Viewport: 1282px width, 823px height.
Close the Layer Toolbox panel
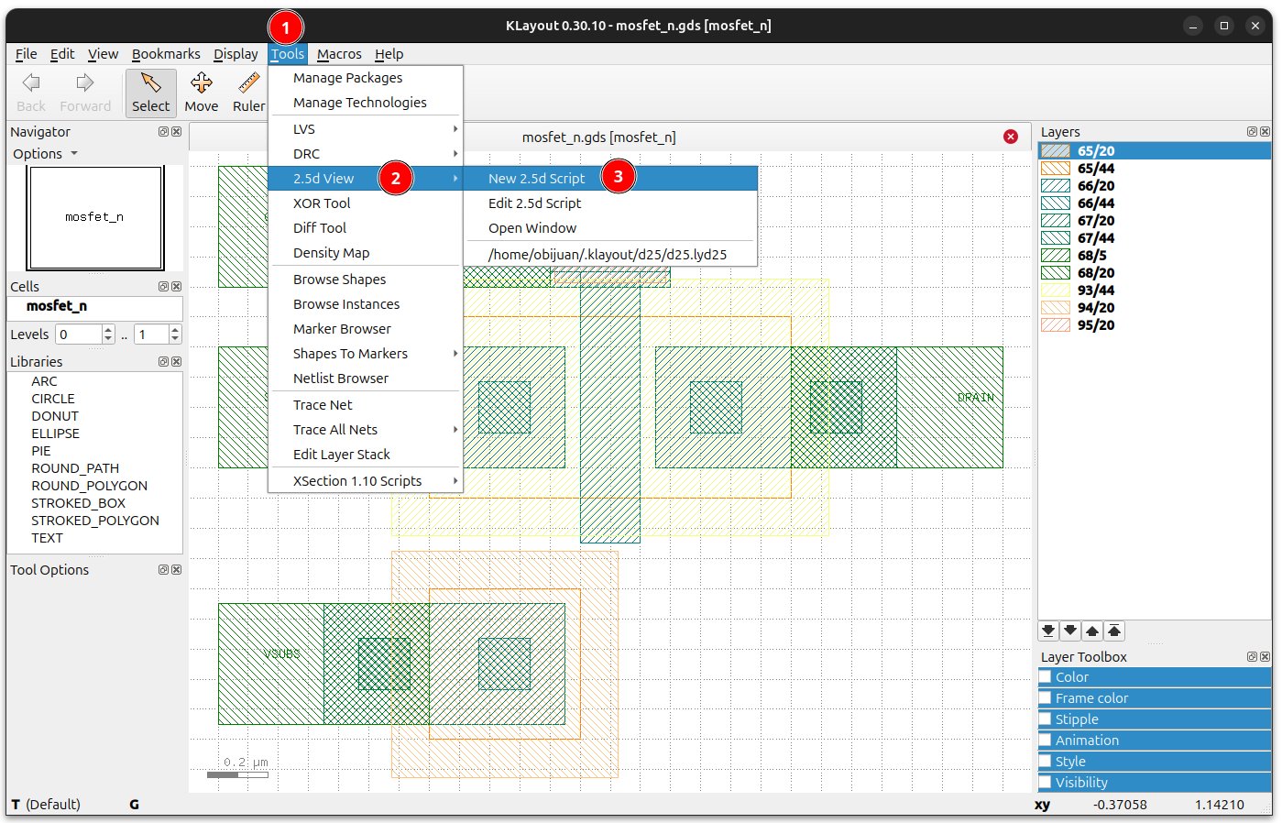pos(1266,657)
